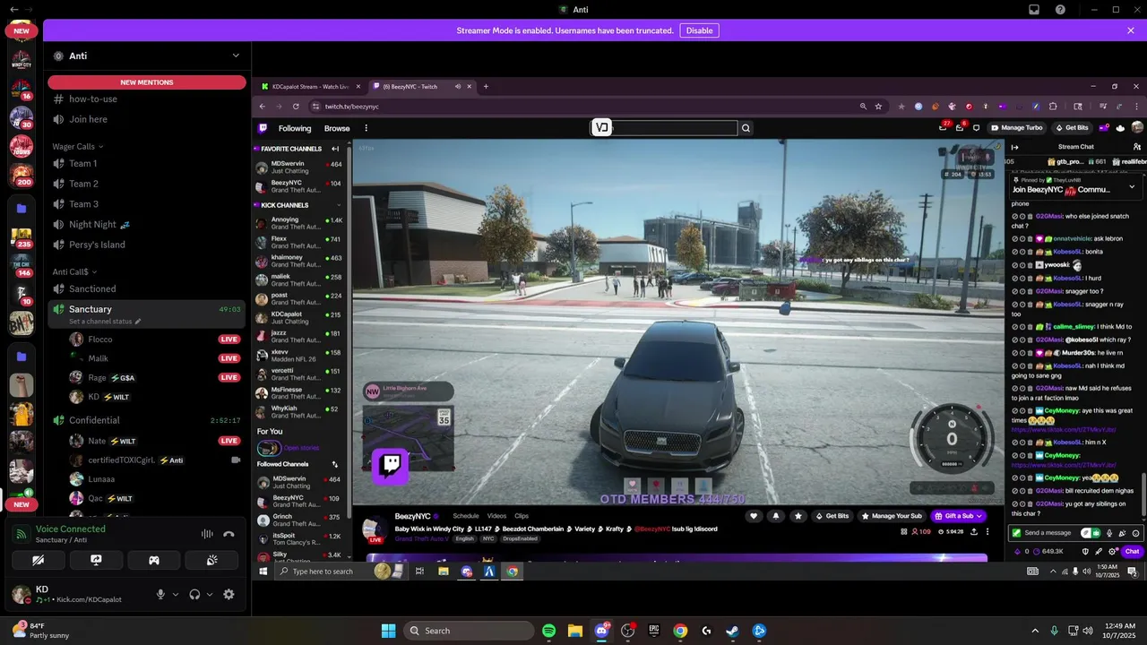
Task: Open Discord home NEW icon at top
Action: (x=22, y=30)
